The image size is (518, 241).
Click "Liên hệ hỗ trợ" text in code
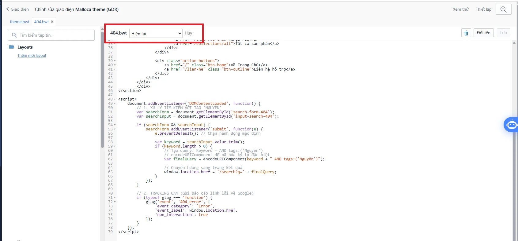[x=270, y=69]
